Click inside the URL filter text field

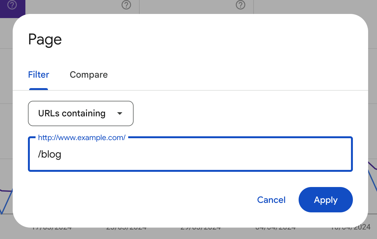coord(190,154)
